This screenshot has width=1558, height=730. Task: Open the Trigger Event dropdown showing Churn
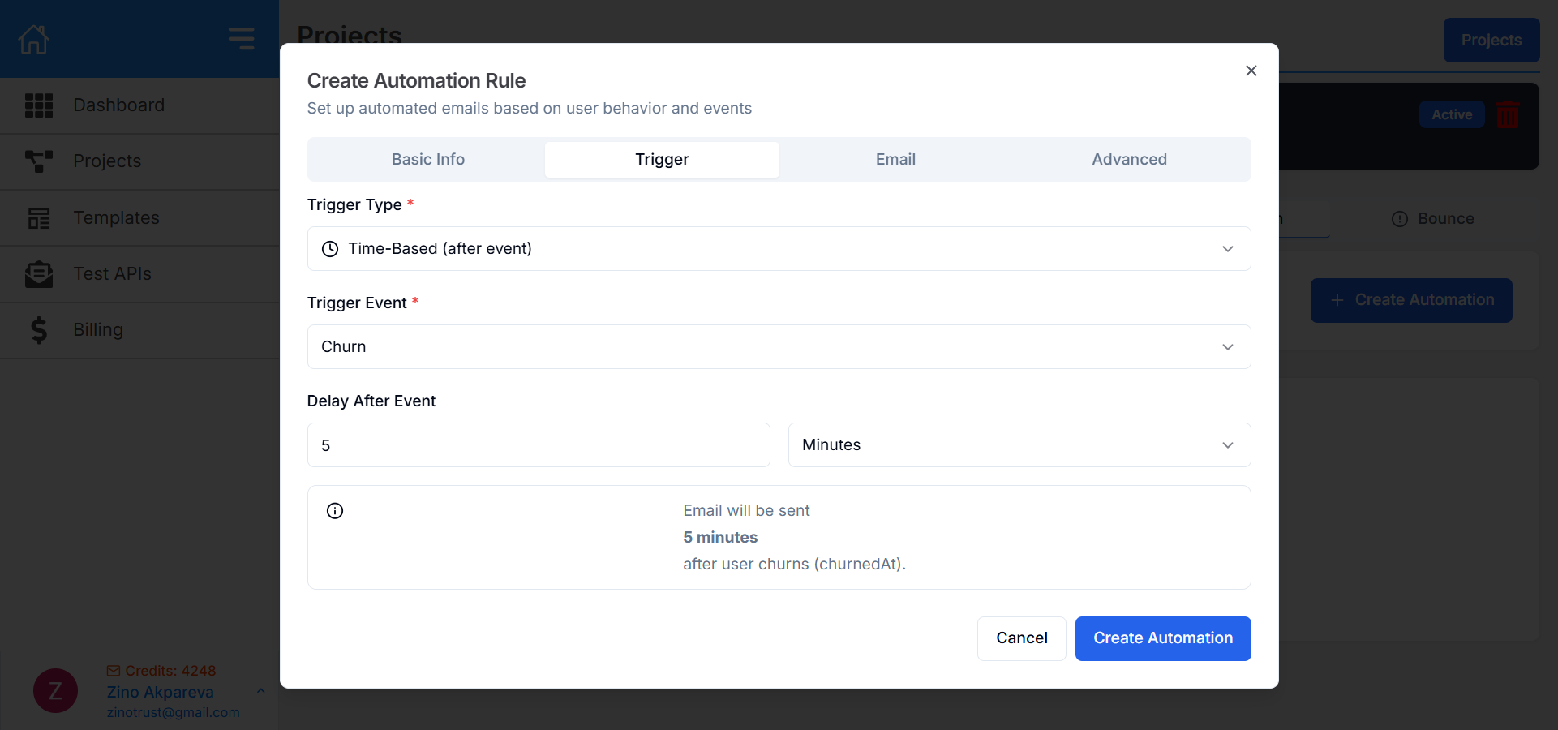pos(1227,346)
